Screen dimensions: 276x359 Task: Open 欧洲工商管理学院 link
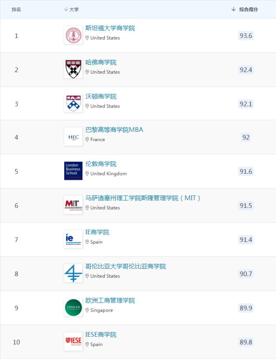(x=110, y=300)
